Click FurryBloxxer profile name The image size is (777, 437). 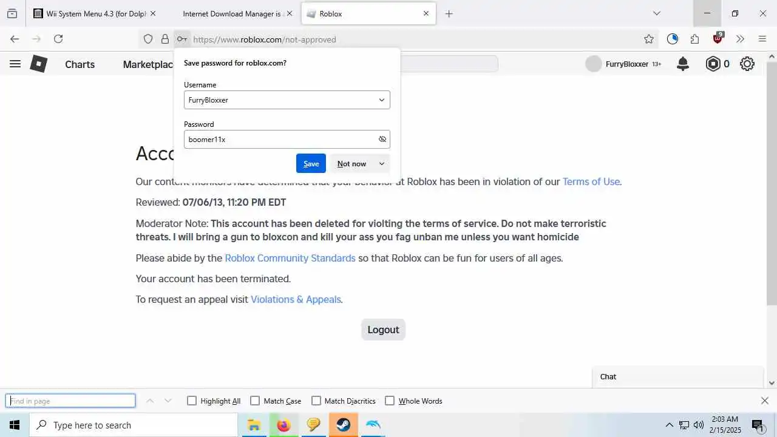tap(627, 64)
